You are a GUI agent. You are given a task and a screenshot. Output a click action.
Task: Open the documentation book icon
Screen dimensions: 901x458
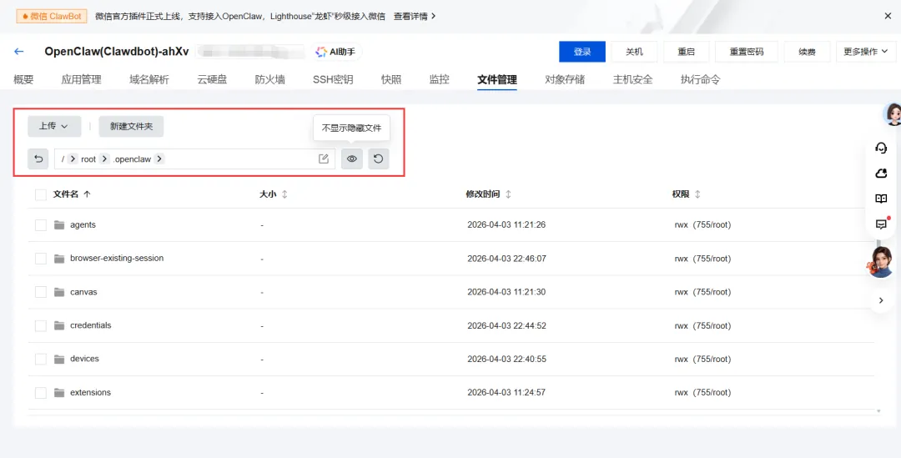click(882, 199)
